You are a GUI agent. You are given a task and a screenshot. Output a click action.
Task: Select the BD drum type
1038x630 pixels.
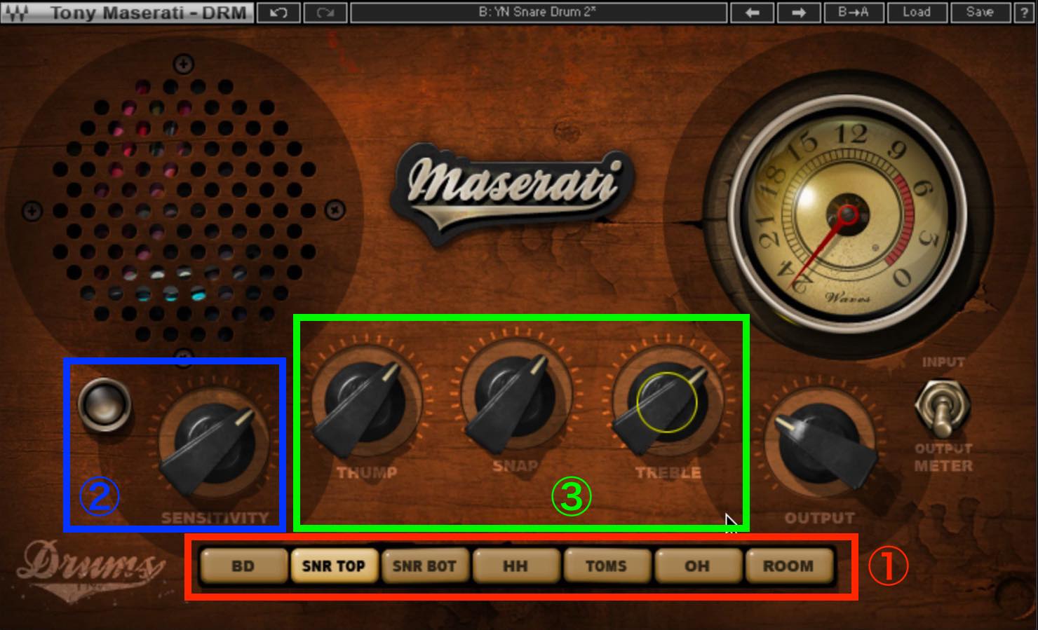click(x=243, y=566)
